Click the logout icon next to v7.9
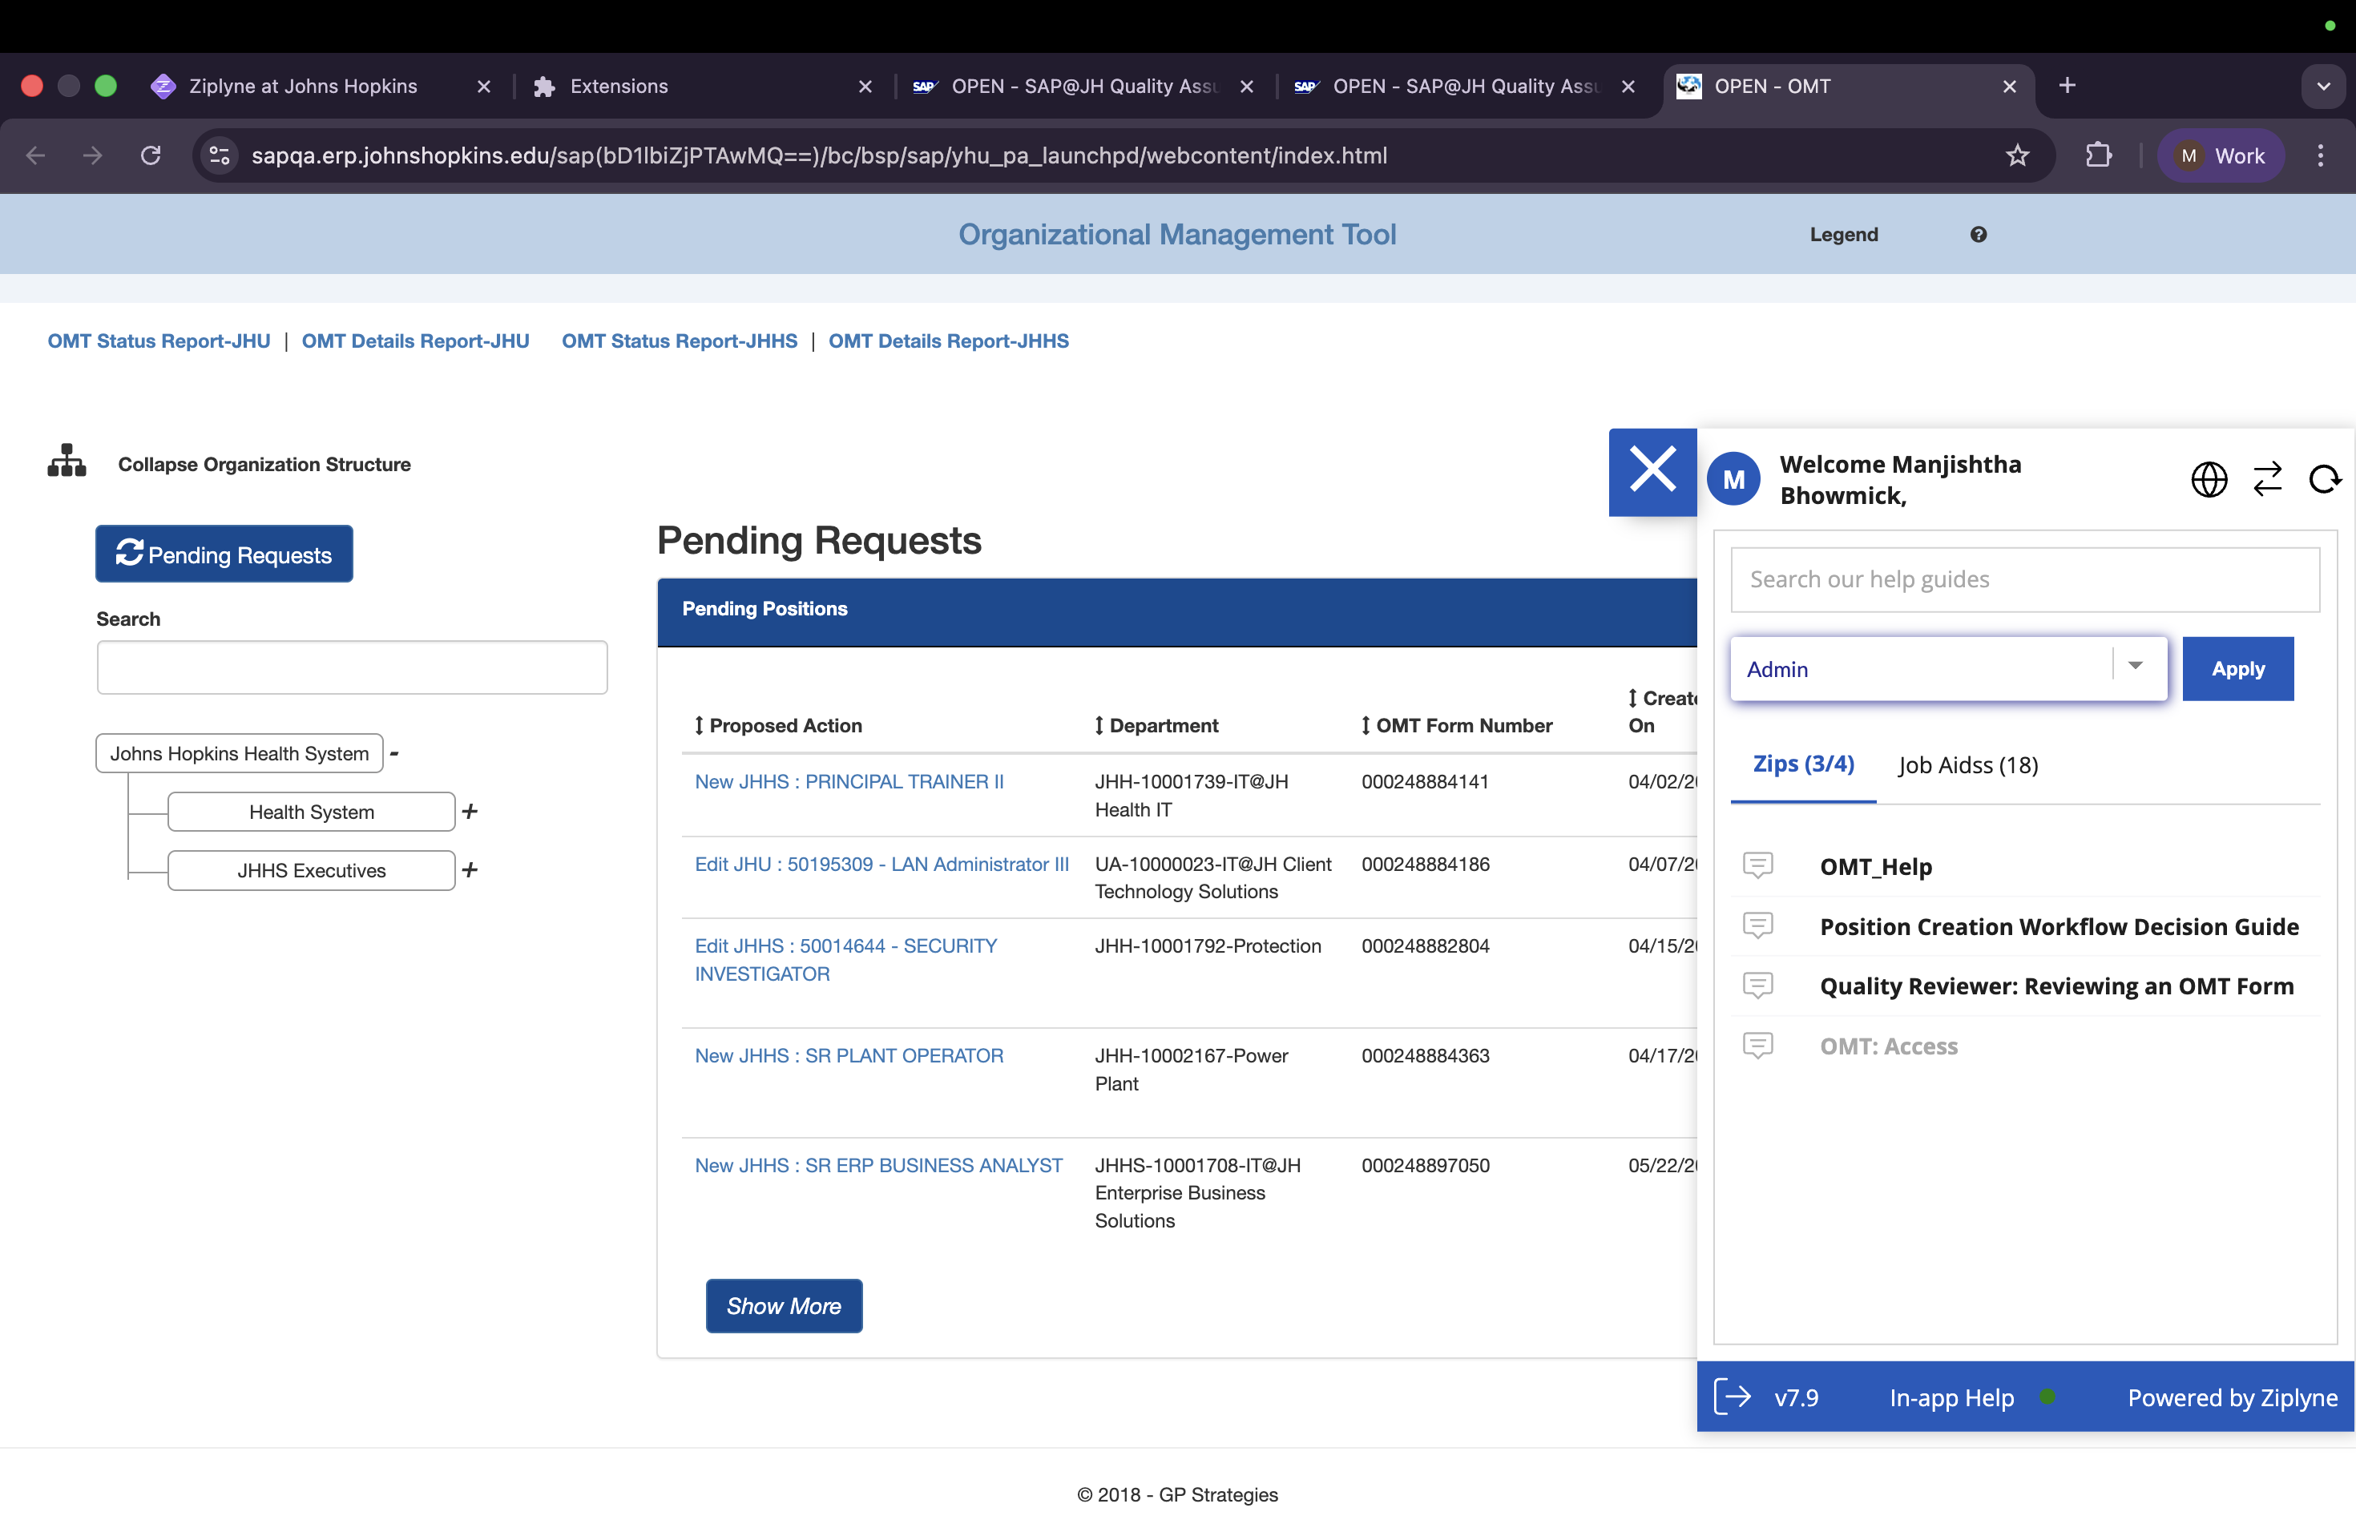This screenshot has height=1532, width=2356. tap(1733, 1397)
